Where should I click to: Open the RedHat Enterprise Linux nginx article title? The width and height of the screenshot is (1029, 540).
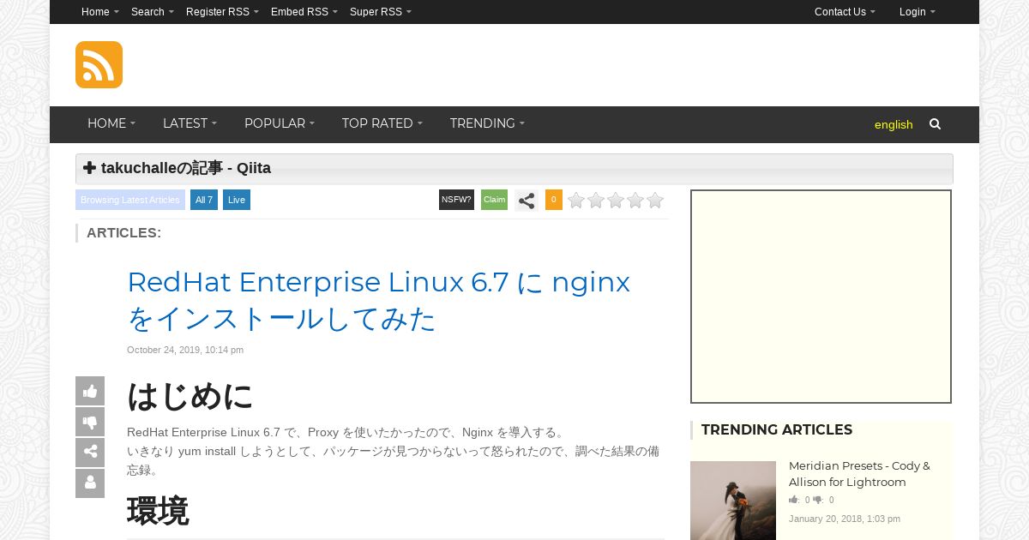click(x=378, y=300)
